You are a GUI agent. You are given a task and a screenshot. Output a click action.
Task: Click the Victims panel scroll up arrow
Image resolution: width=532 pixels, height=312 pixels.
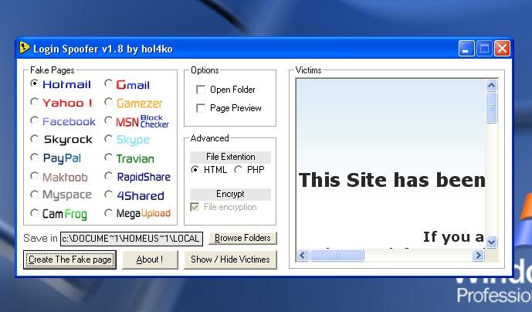491,86
